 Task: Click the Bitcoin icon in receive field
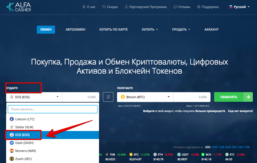123,97
